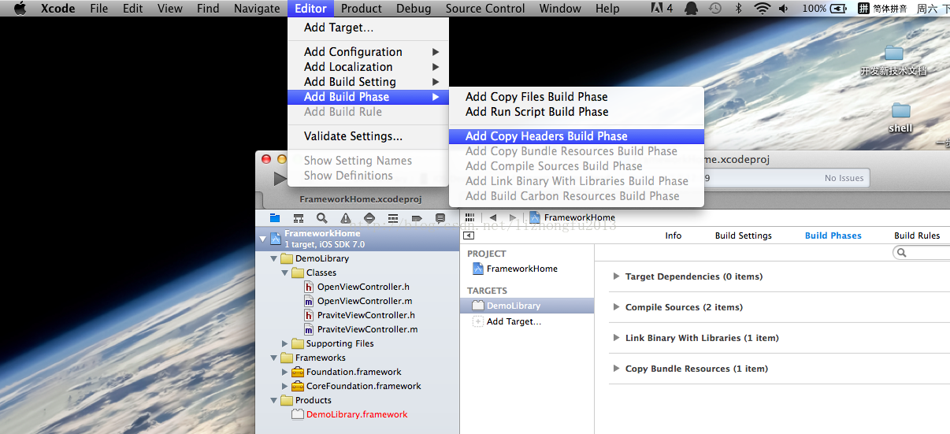Open the Log navigator speech bubble icon
Image resolution: width=950 pixels, height=434 pixels.
(440, 218)
